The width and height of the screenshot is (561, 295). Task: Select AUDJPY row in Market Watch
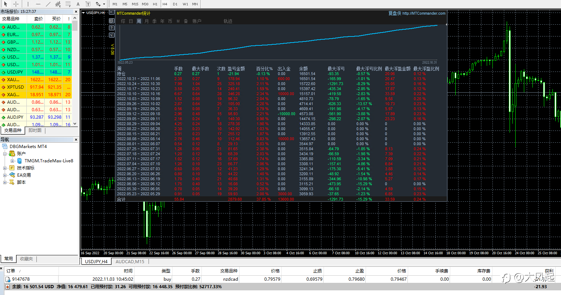[x=36, y=117]
